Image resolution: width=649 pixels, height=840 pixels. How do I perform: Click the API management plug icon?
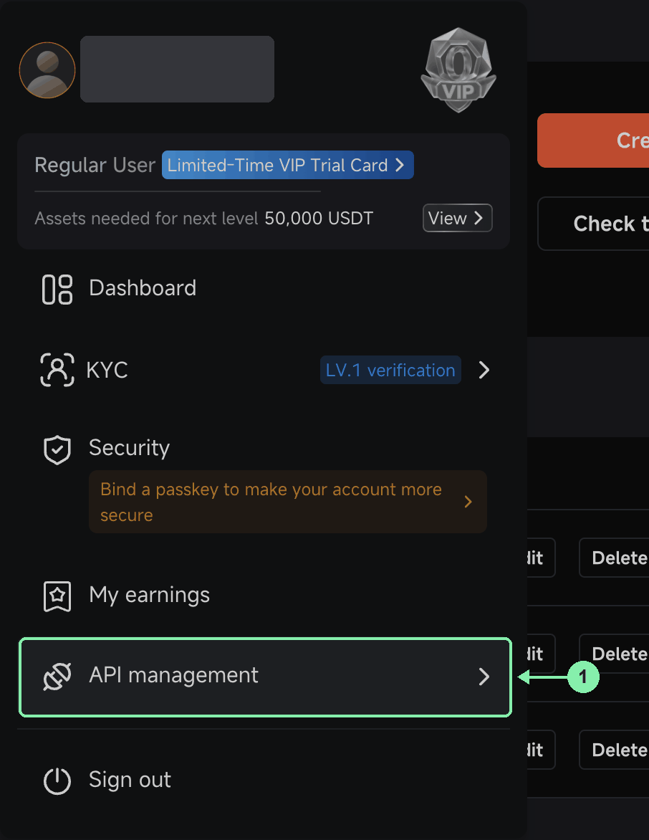point(57,677)
